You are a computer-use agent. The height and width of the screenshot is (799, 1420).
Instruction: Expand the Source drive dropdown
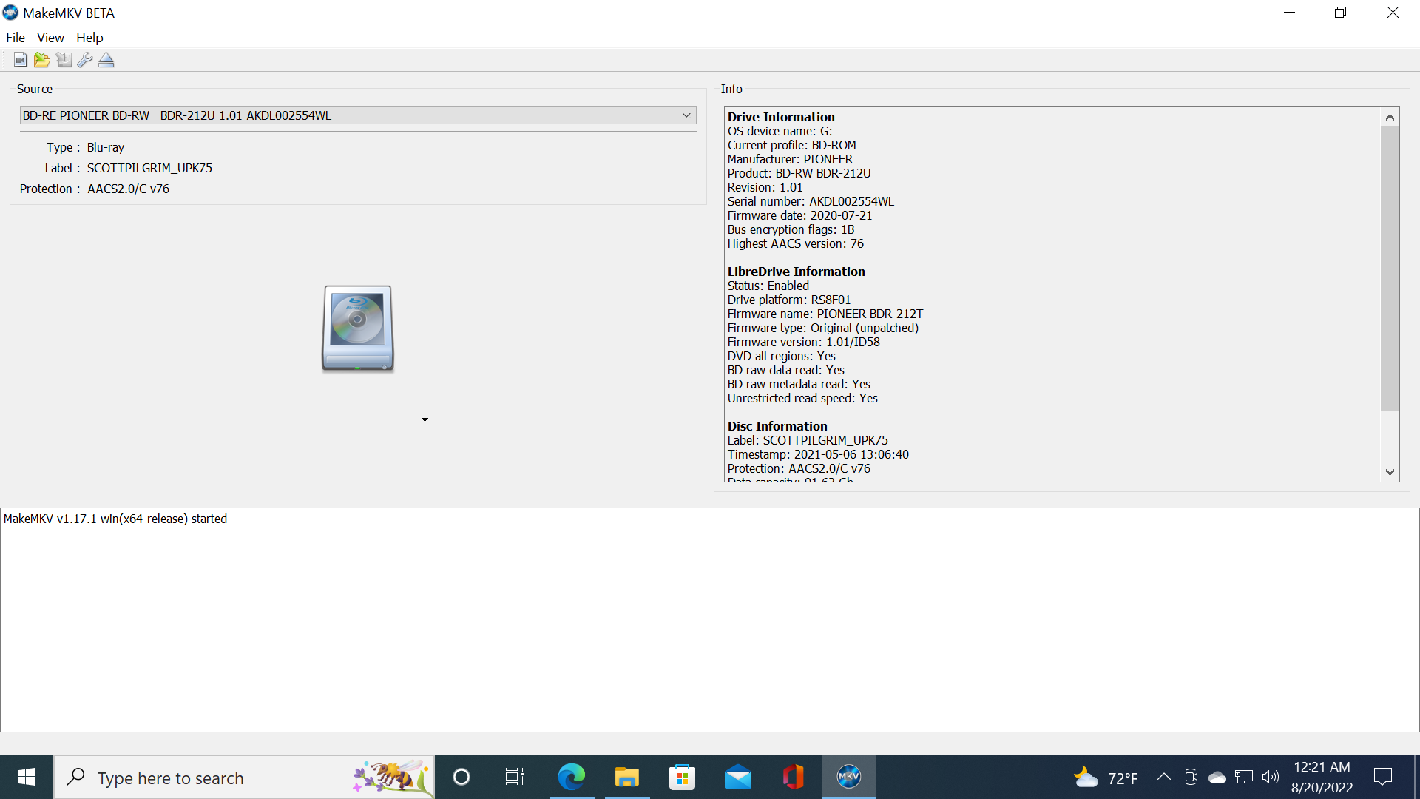[686, 115]
